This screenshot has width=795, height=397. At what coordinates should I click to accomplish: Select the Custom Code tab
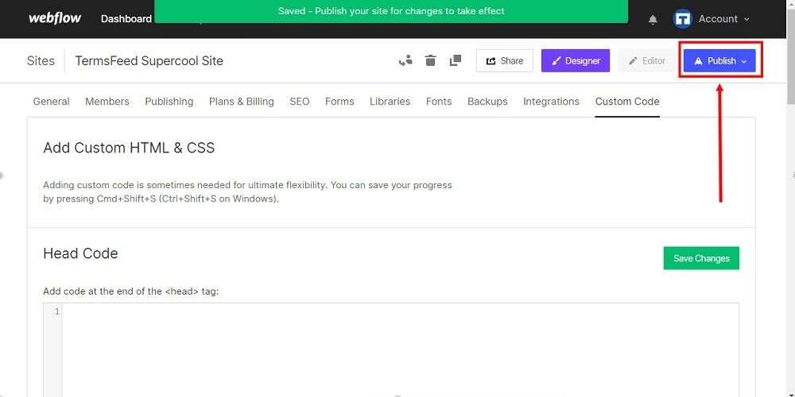point(627,102)
